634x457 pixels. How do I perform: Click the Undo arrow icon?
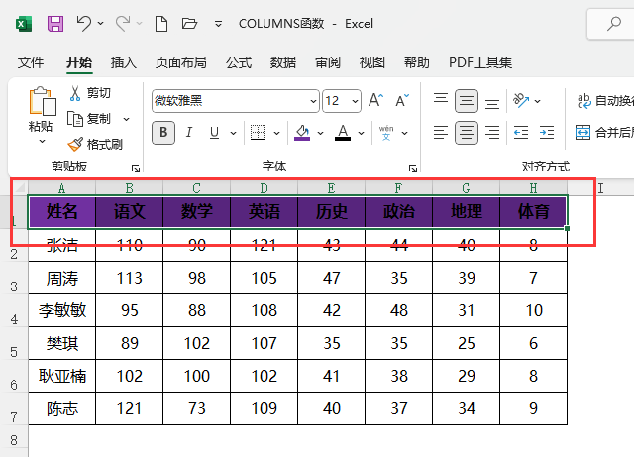83,23
